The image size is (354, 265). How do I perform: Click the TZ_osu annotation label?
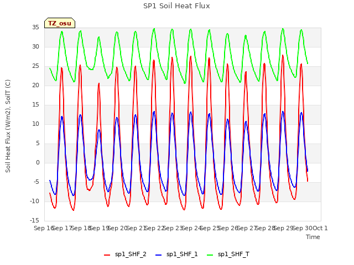(60, 23)
